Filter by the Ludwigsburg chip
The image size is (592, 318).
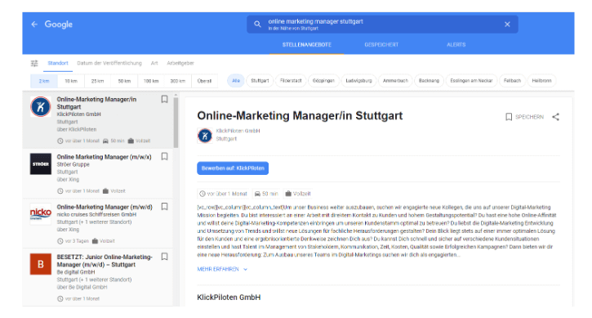click(358, 81)
